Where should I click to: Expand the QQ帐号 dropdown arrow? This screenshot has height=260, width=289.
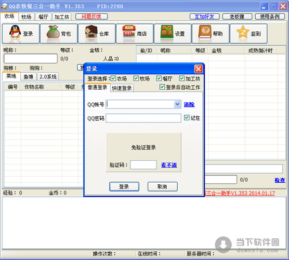(x=177, y=104)
